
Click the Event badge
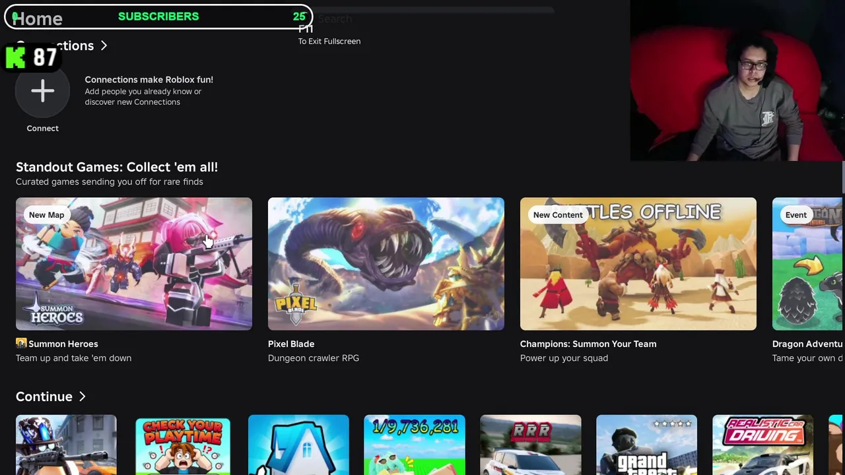pos(796,214)
